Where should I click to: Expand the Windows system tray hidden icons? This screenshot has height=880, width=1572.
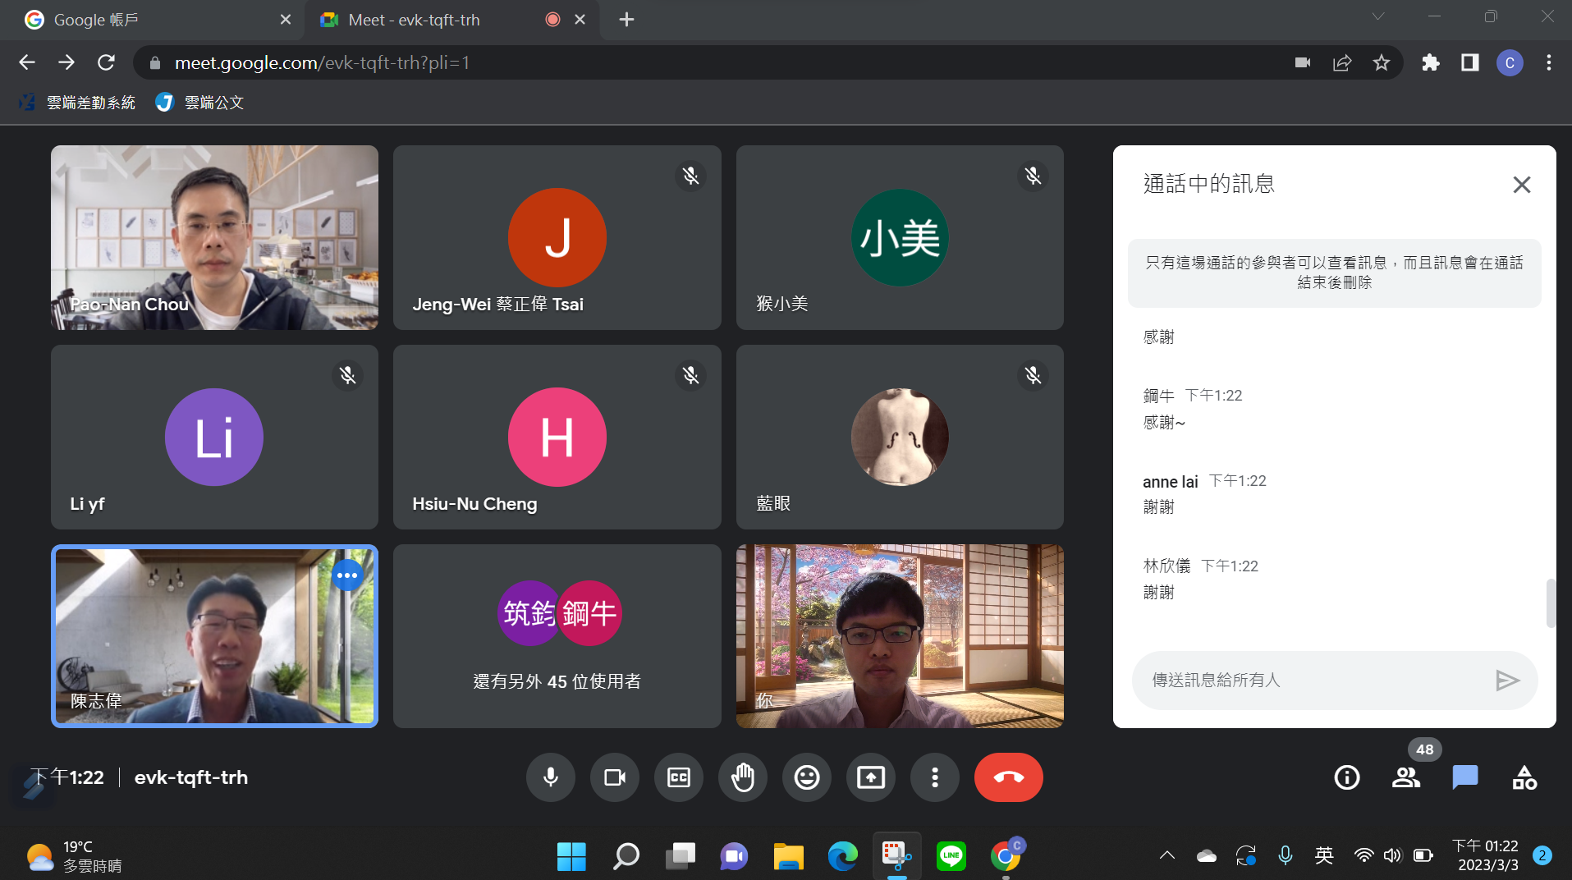coord(1166,856)
